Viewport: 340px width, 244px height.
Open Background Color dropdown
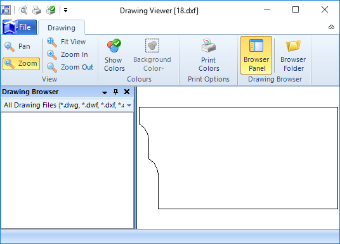point(152,55)
